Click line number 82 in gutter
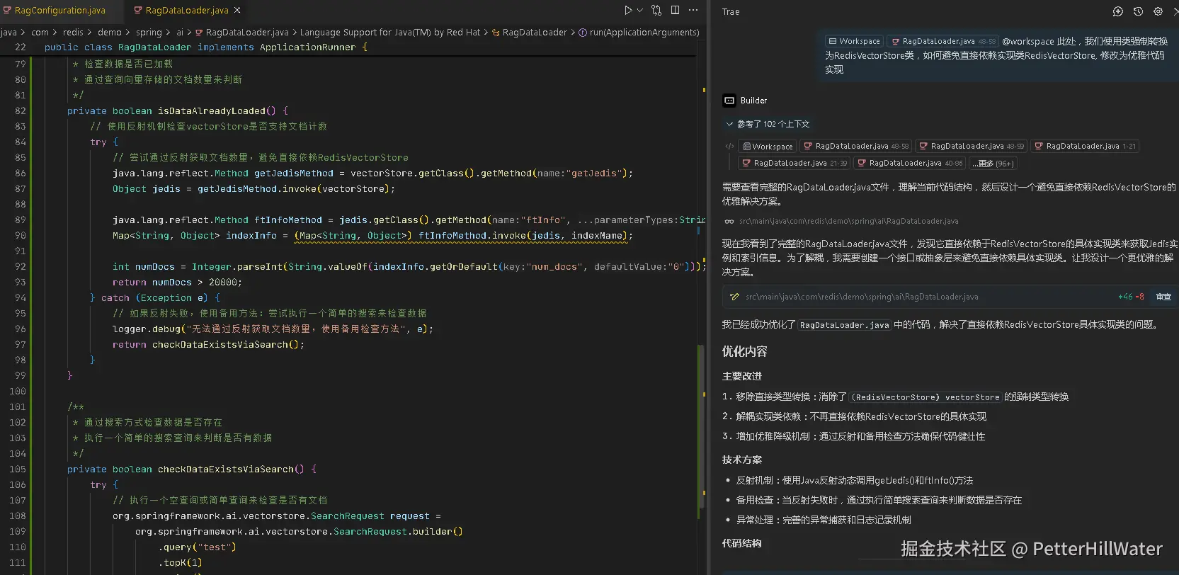 click(x=20, y=111)
